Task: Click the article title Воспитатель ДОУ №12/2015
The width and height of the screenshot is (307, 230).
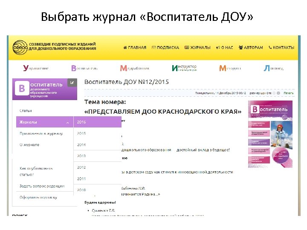Action: 127,82
